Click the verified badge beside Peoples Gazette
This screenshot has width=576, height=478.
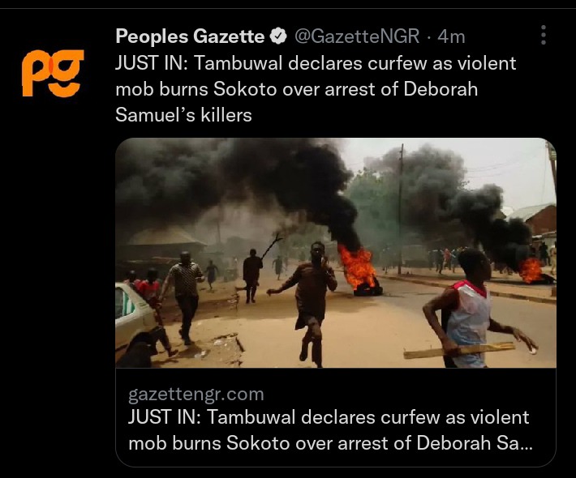(x=278, y=36)
